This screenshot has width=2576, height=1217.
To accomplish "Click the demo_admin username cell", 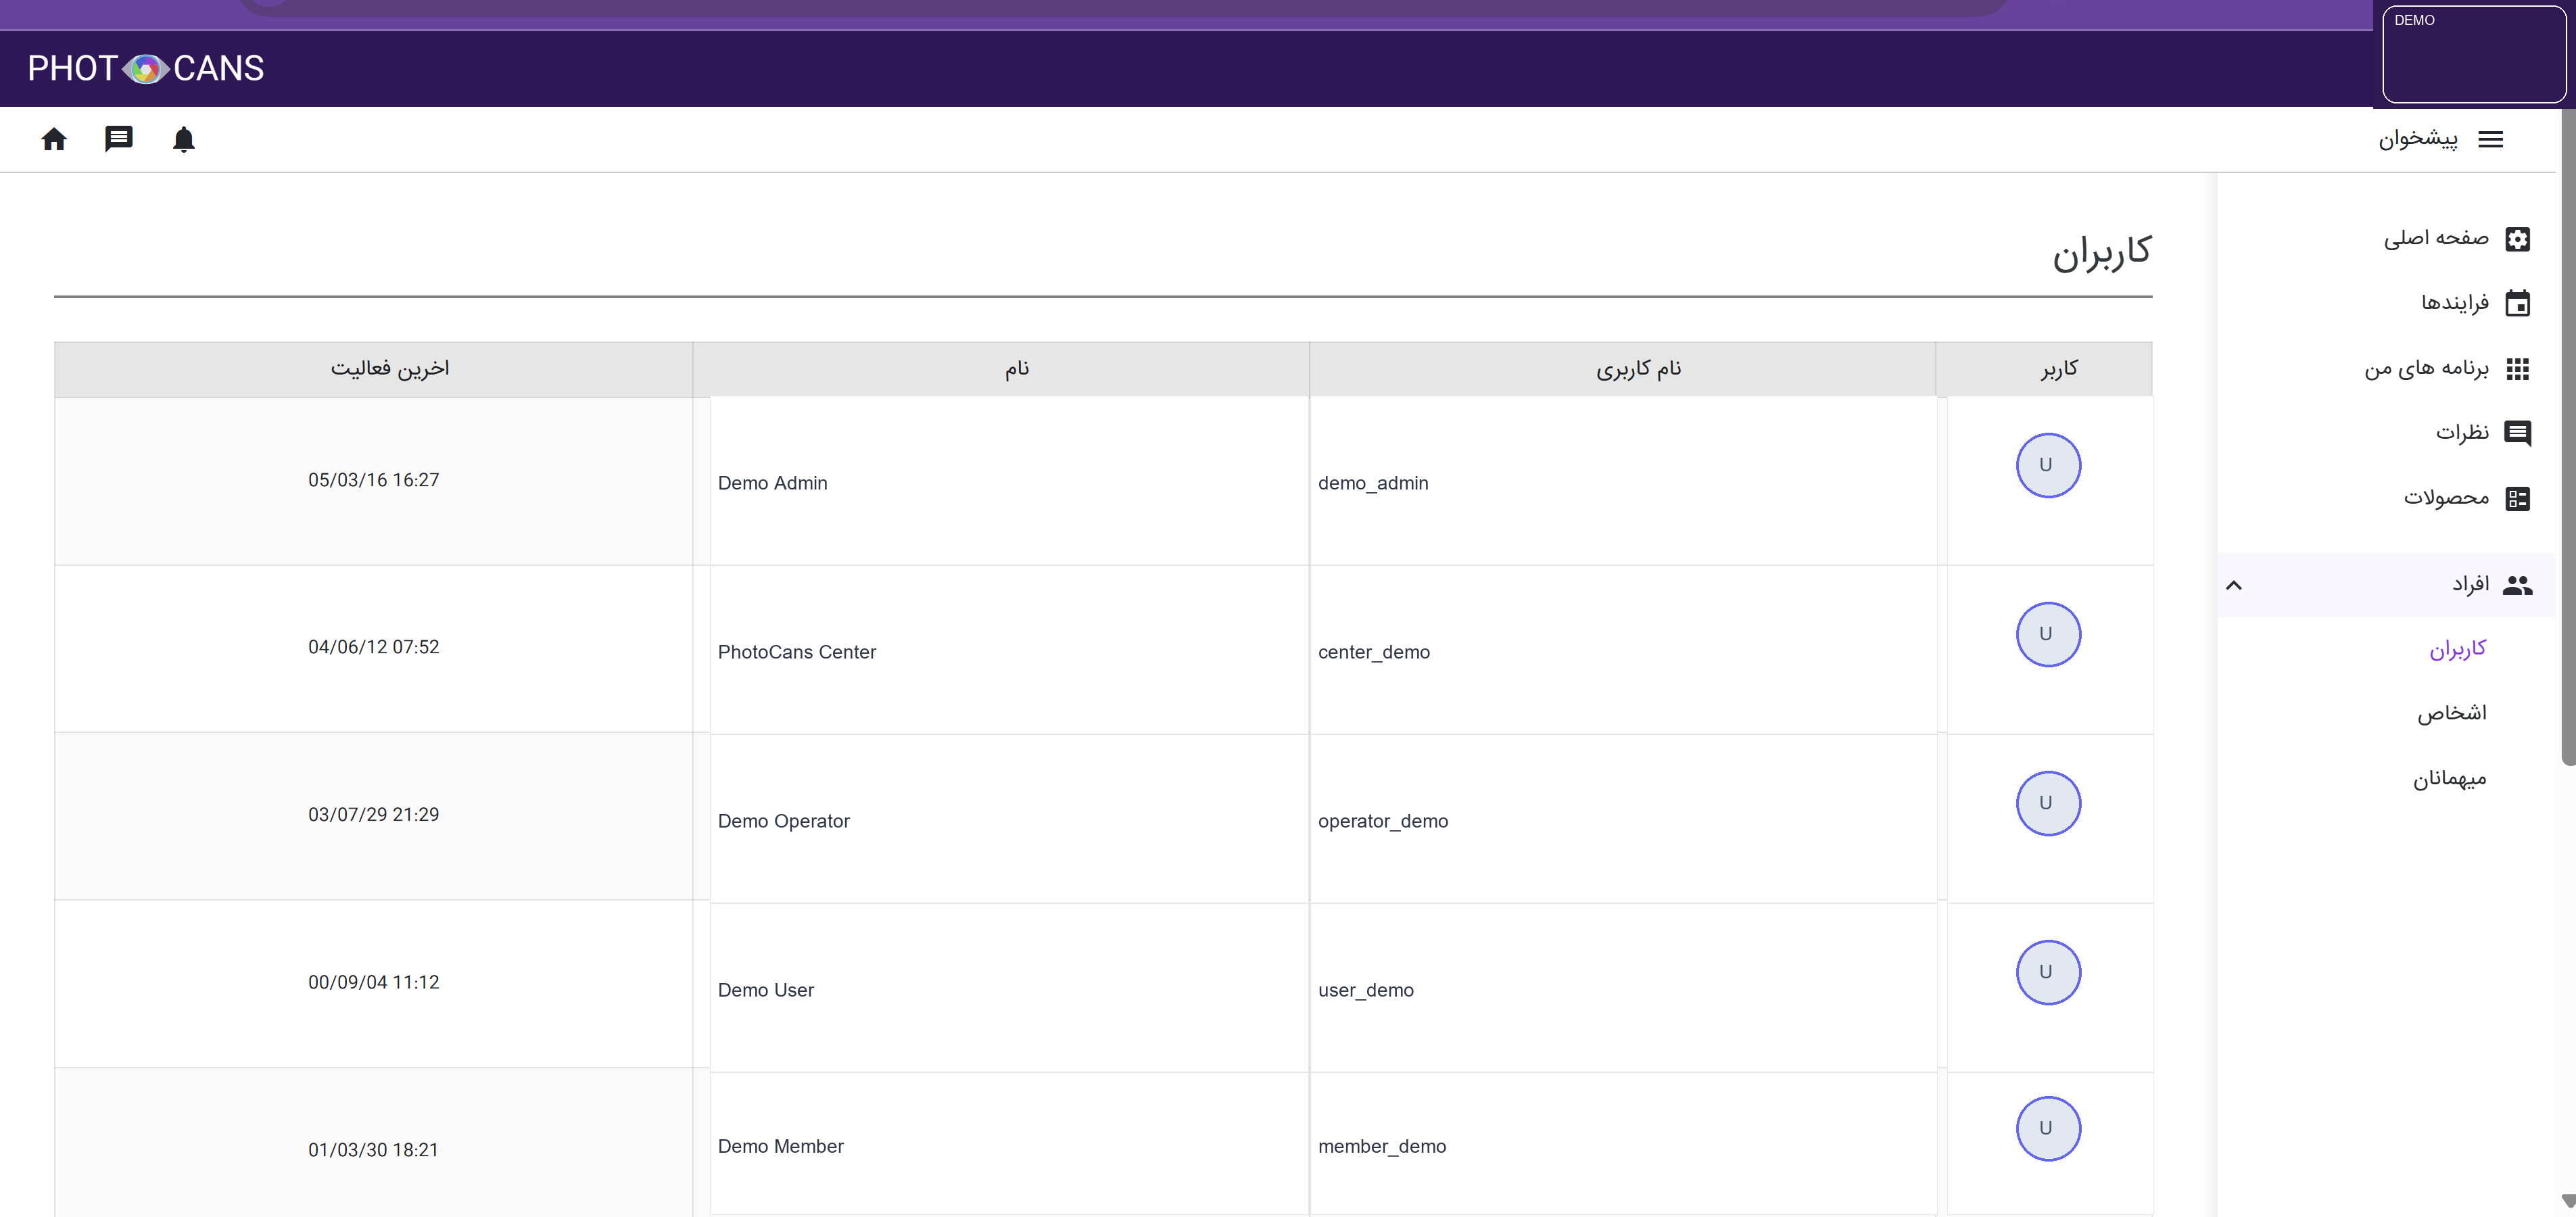I will 1623,482.
